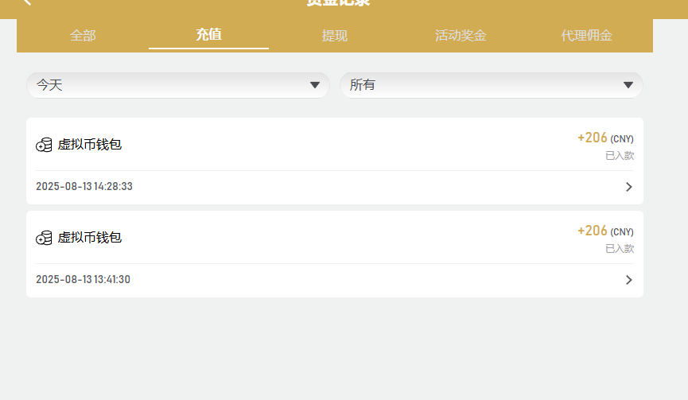Click coin icon of 14:28:33 deposit record
688x400 pixels.
(x=44, y=145)
